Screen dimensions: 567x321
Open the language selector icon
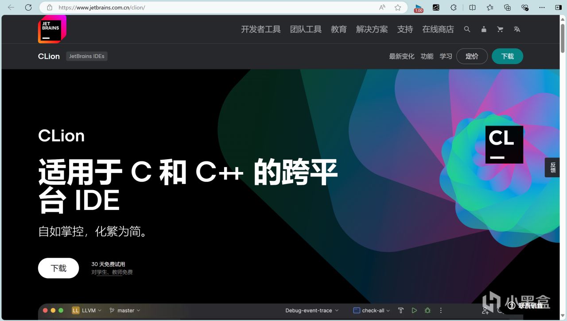coord(517,29)
